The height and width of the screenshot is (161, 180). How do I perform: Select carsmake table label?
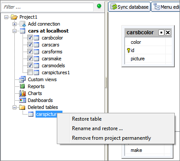(x=52, y=59)
